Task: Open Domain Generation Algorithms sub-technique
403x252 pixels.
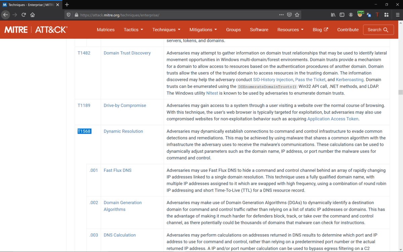Action: click(123, 206)
